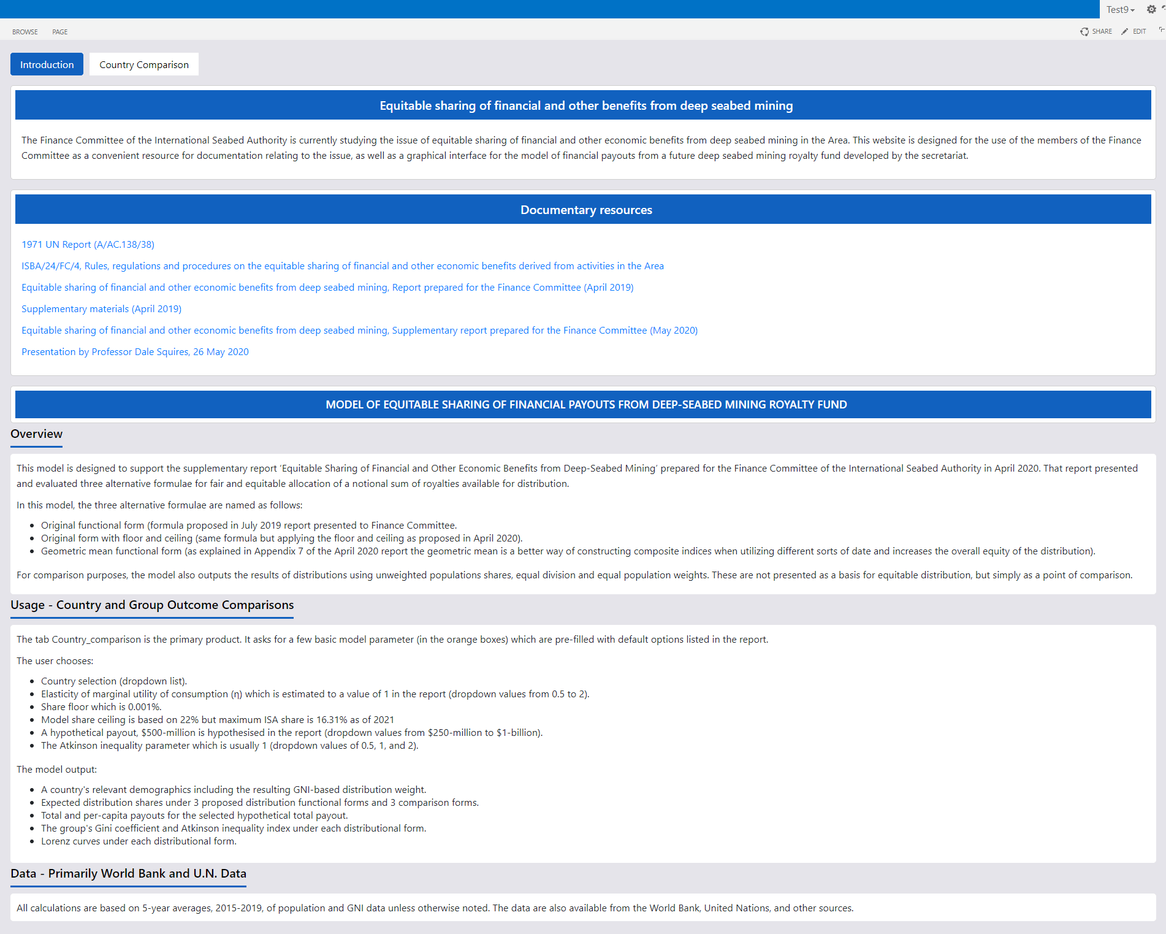This screenshot has width=1166, height=934.
Task: Click the Overview heading
Action: (36, 434)
